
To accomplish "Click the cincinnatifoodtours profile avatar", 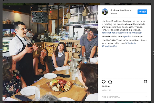I will 105,12.
